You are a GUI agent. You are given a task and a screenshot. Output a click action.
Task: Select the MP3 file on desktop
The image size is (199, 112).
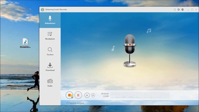tap(25, 43)
